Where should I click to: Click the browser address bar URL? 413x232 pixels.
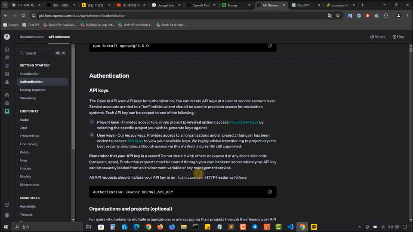coord(82,15)
